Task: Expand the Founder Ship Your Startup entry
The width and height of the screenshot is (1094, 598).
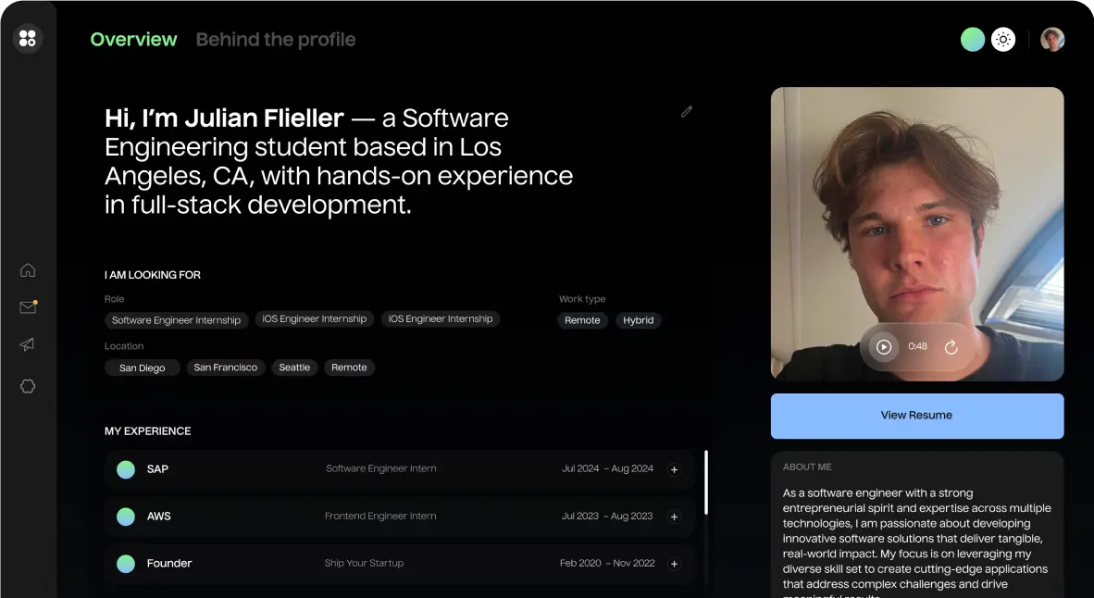Action: pyautogui.click(x=674, y=563)
